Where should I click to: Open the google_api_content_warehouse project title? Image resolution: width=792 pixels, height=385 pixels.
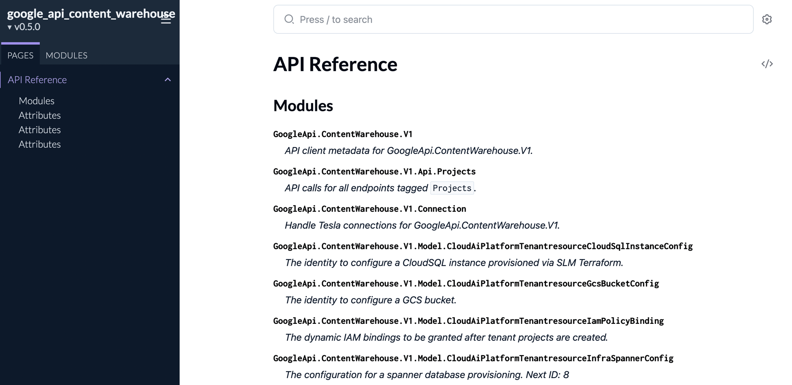click(91, 14)
